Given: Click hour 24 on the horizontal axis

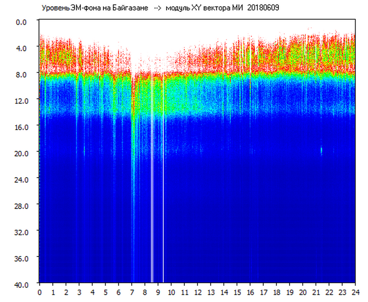Looking at the screenshot, I should 355,292.
